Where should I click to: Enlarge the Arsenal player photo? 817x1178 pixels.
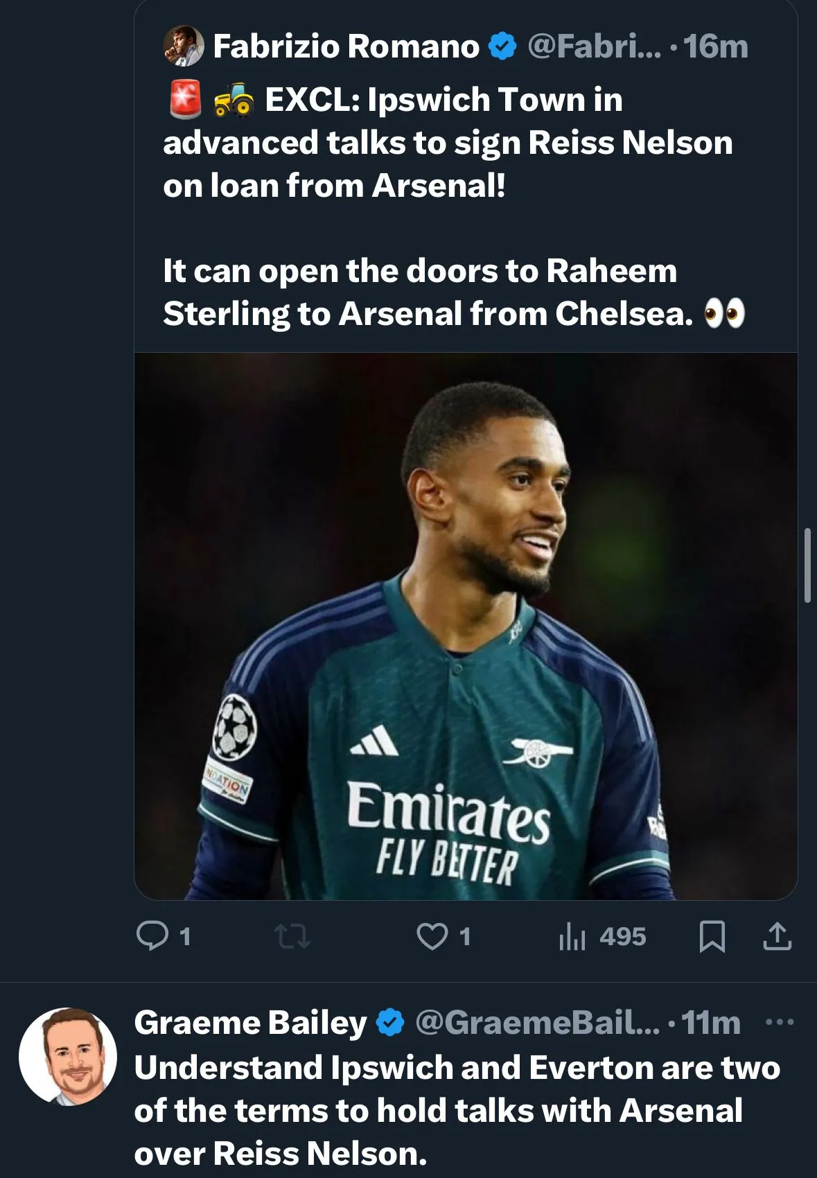coord(466,626)
